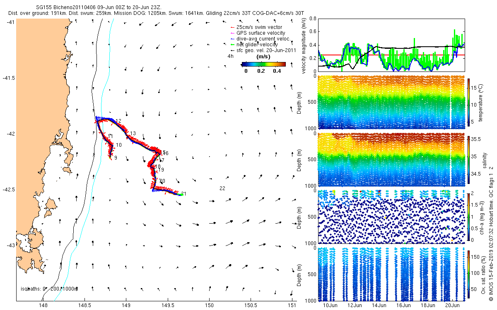Viewport: 497px width, 310px height.
Task: Click the '150' oxygen colorbar tick
Action: coord(475,257)
